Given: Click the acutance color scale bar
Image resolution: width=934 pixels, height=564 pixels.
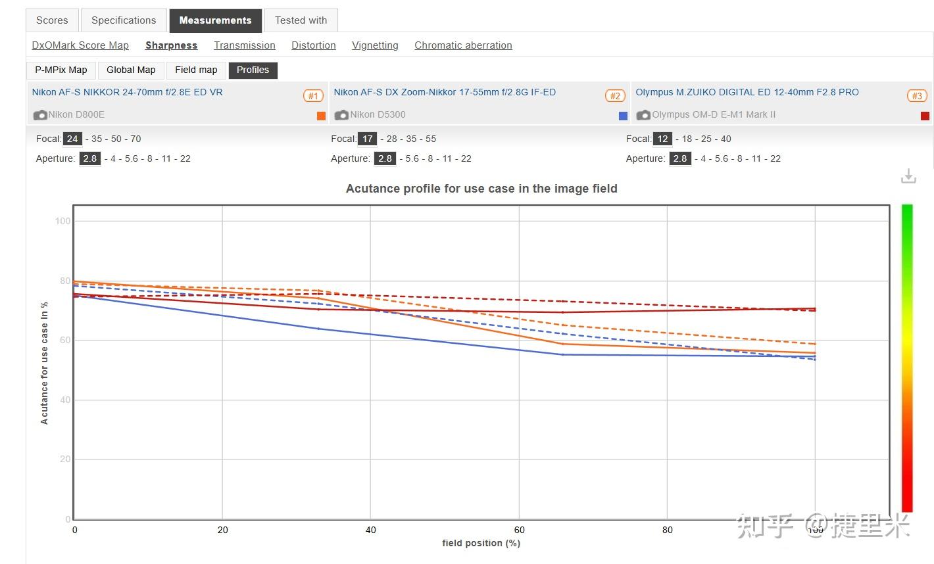Looking at the screenshot, I should pos(907,358).
